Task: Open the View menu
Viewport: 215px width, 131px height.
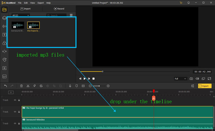Action: tap(32, 3)
